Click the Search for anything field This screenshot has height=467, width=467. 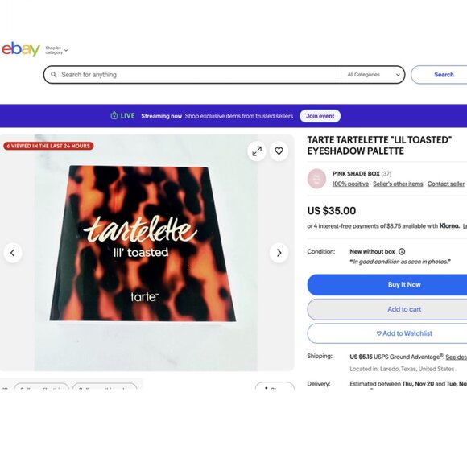point(196,75)
